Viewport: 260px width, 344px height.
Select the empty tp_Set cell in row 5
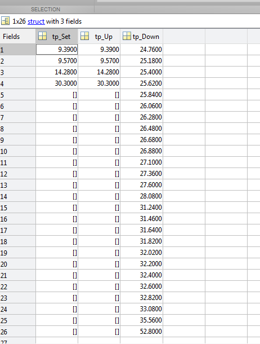pyautogui.click(x=57, y=95)
